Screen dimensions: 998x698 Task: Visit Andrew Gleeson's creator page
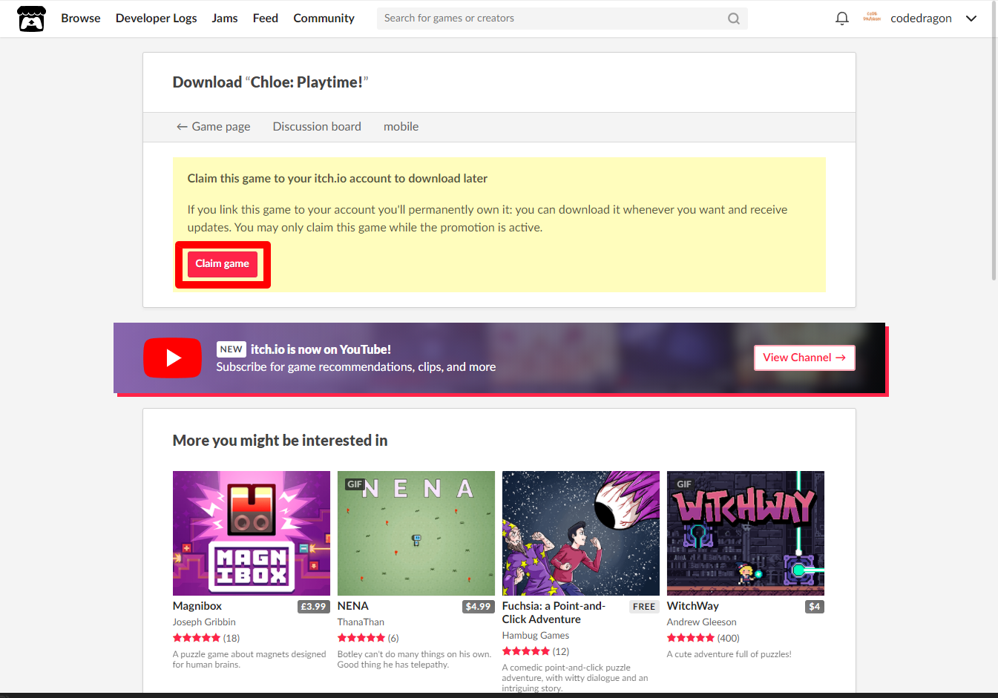click(x=702, y=622)
